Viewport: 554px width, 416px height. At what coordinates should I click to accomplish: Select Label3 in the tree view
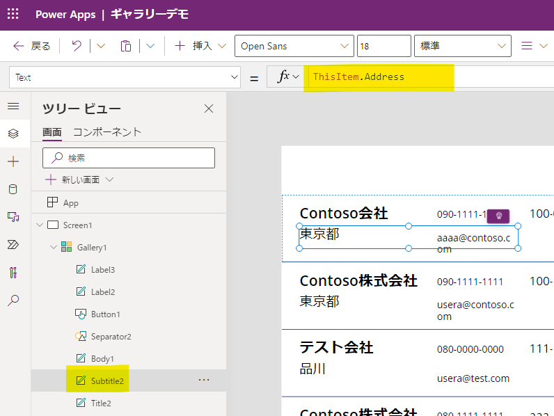[103, 270]
